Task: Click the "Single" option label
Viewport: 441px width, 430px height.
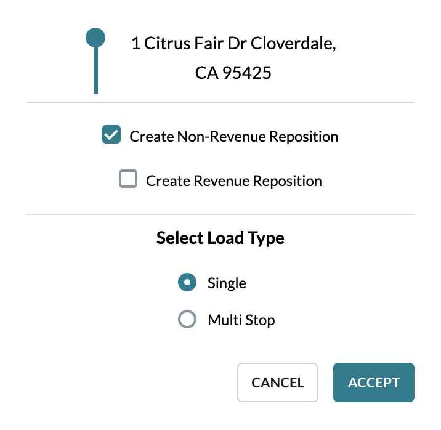Action: tap(227, 283)
